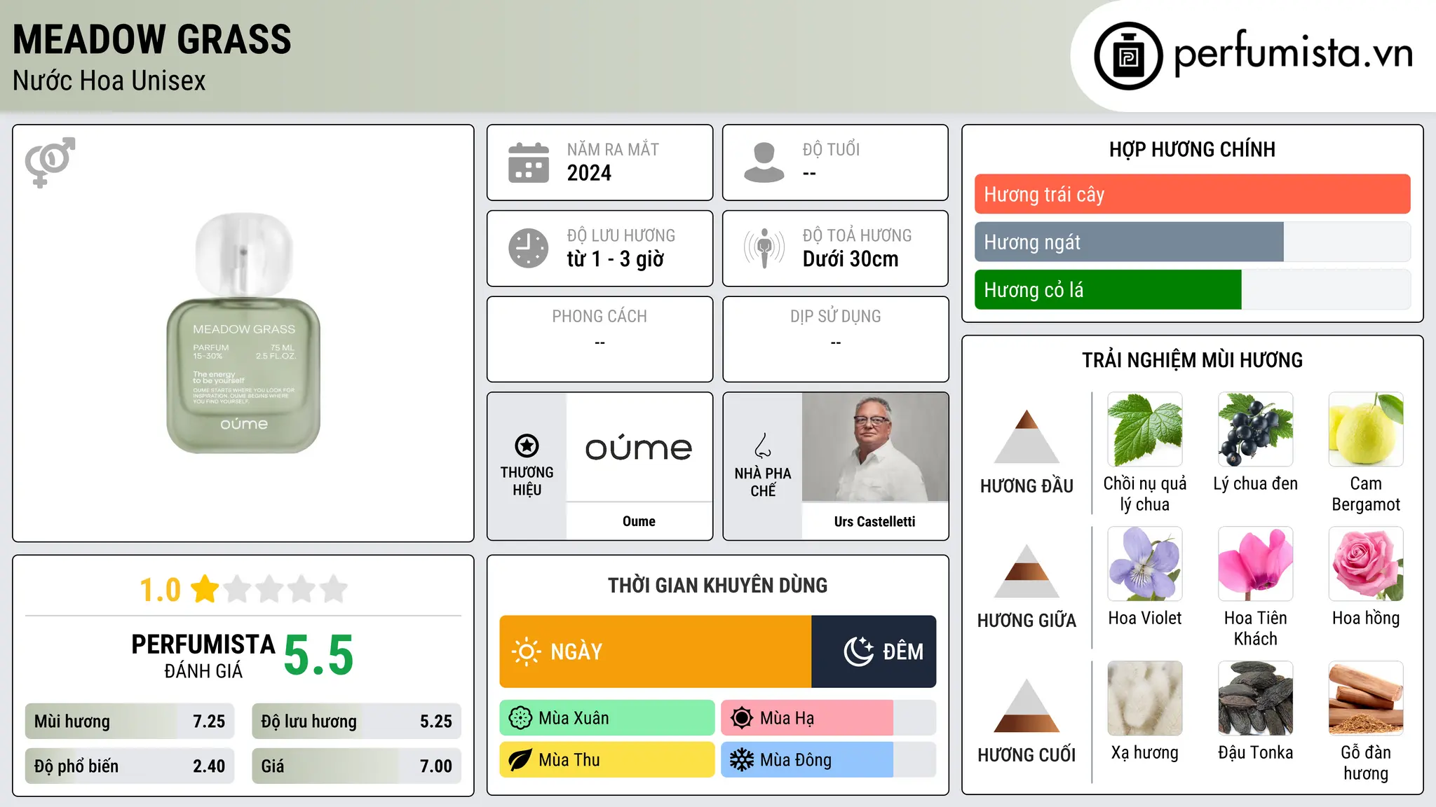
Task: Click the flower icon beside Mùa Xuân
Action: 520,718
